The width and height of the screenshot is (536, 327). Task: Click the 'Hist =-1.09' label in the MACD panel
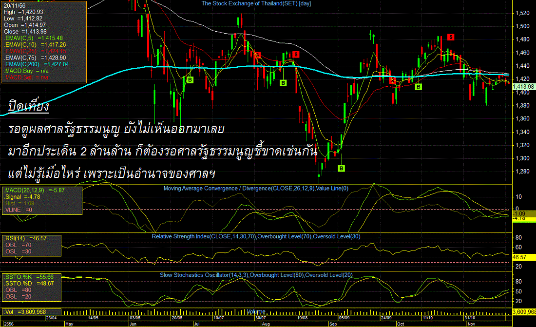point(19,203)
